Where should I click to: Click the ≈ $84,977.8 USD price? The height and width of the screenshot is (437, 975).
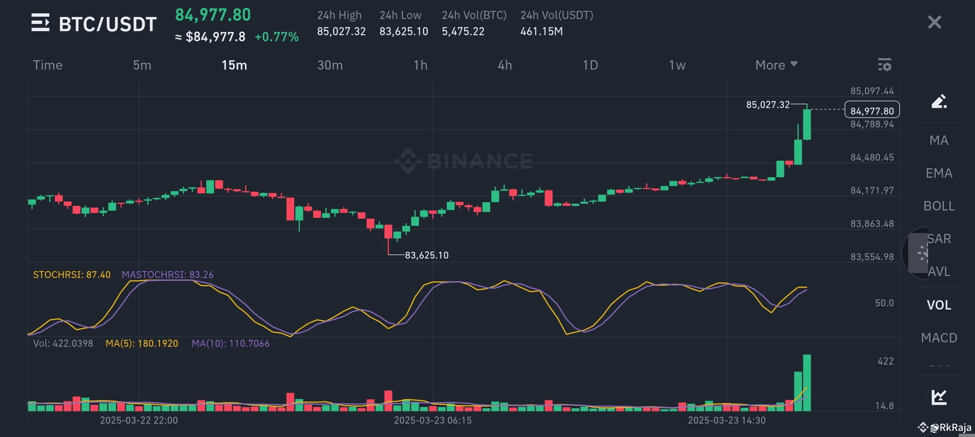coord(210,37)
